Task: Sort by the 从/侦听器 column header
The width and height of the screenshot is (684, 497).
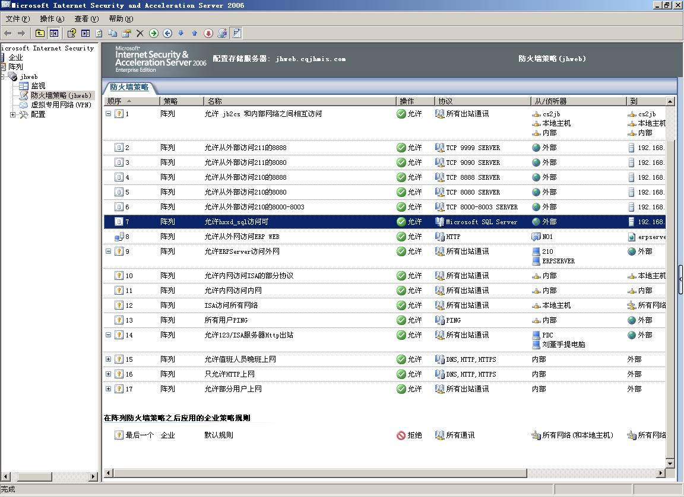Action: coord(578,101)
